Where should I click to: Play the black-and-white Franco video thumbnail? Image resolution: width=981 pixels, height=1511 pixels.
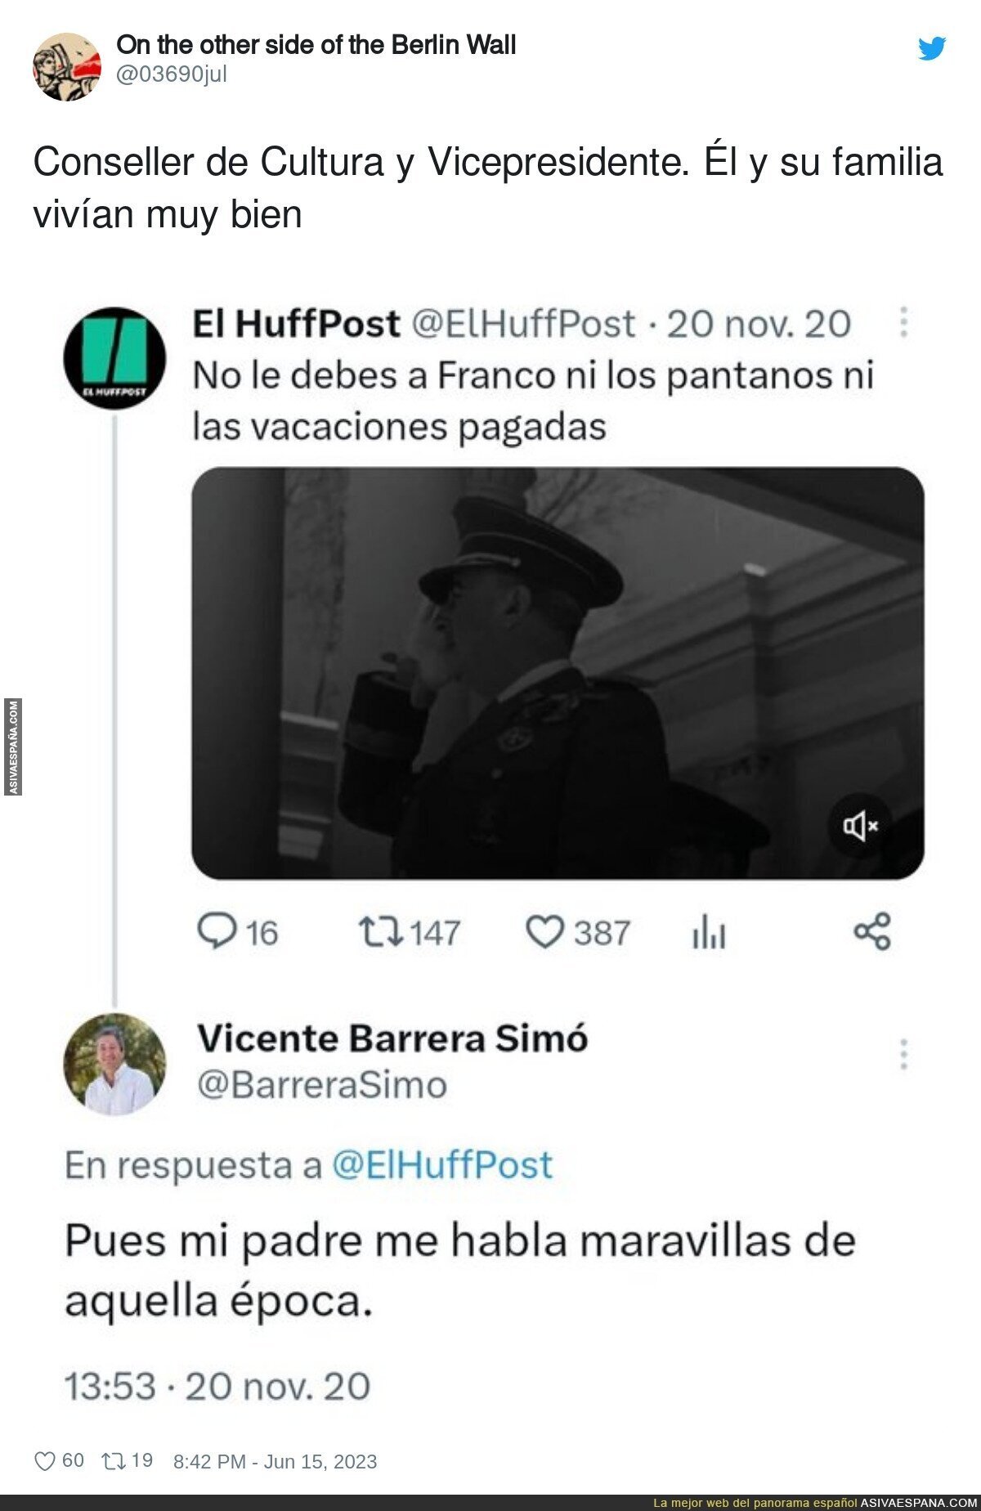[x=558, y=673]
